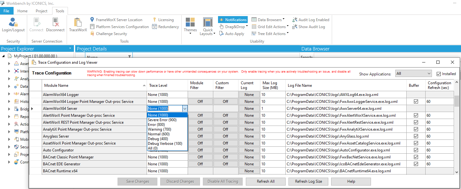The width and height of the screenshot is (461, 189).
Task: Select Debug (400) trace level option
Action: click(x=158, y=139)
